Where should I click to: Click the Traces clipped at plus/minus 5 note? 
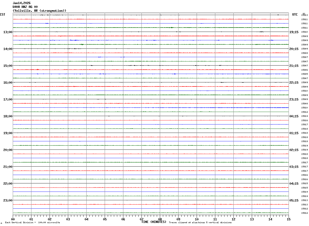point(200,223)
